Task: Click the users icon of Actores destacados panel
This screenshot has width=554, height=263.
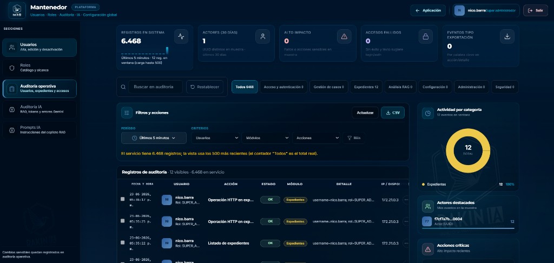Action: [428, 206]
